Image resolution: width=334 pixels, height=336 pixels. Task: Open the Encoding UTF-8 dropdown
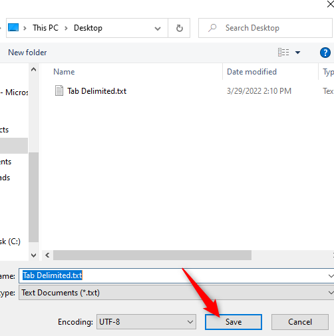click(x=146, y=322)
